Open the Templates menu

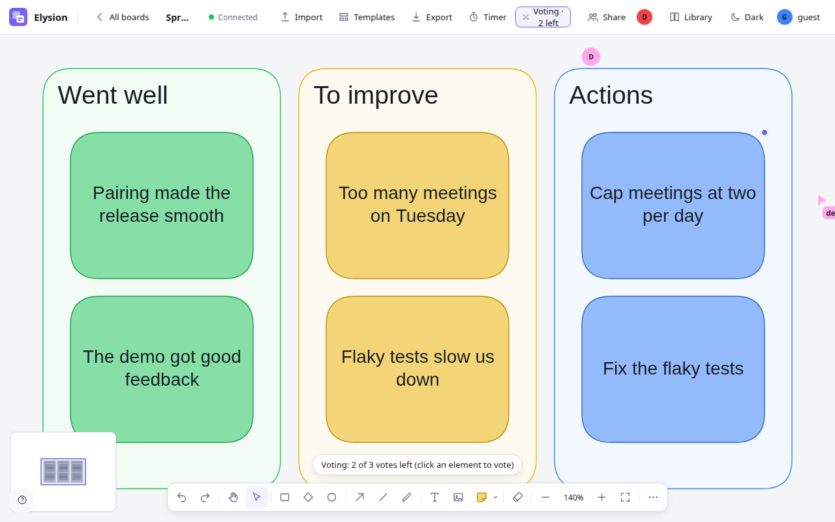[x=367, y=17]
